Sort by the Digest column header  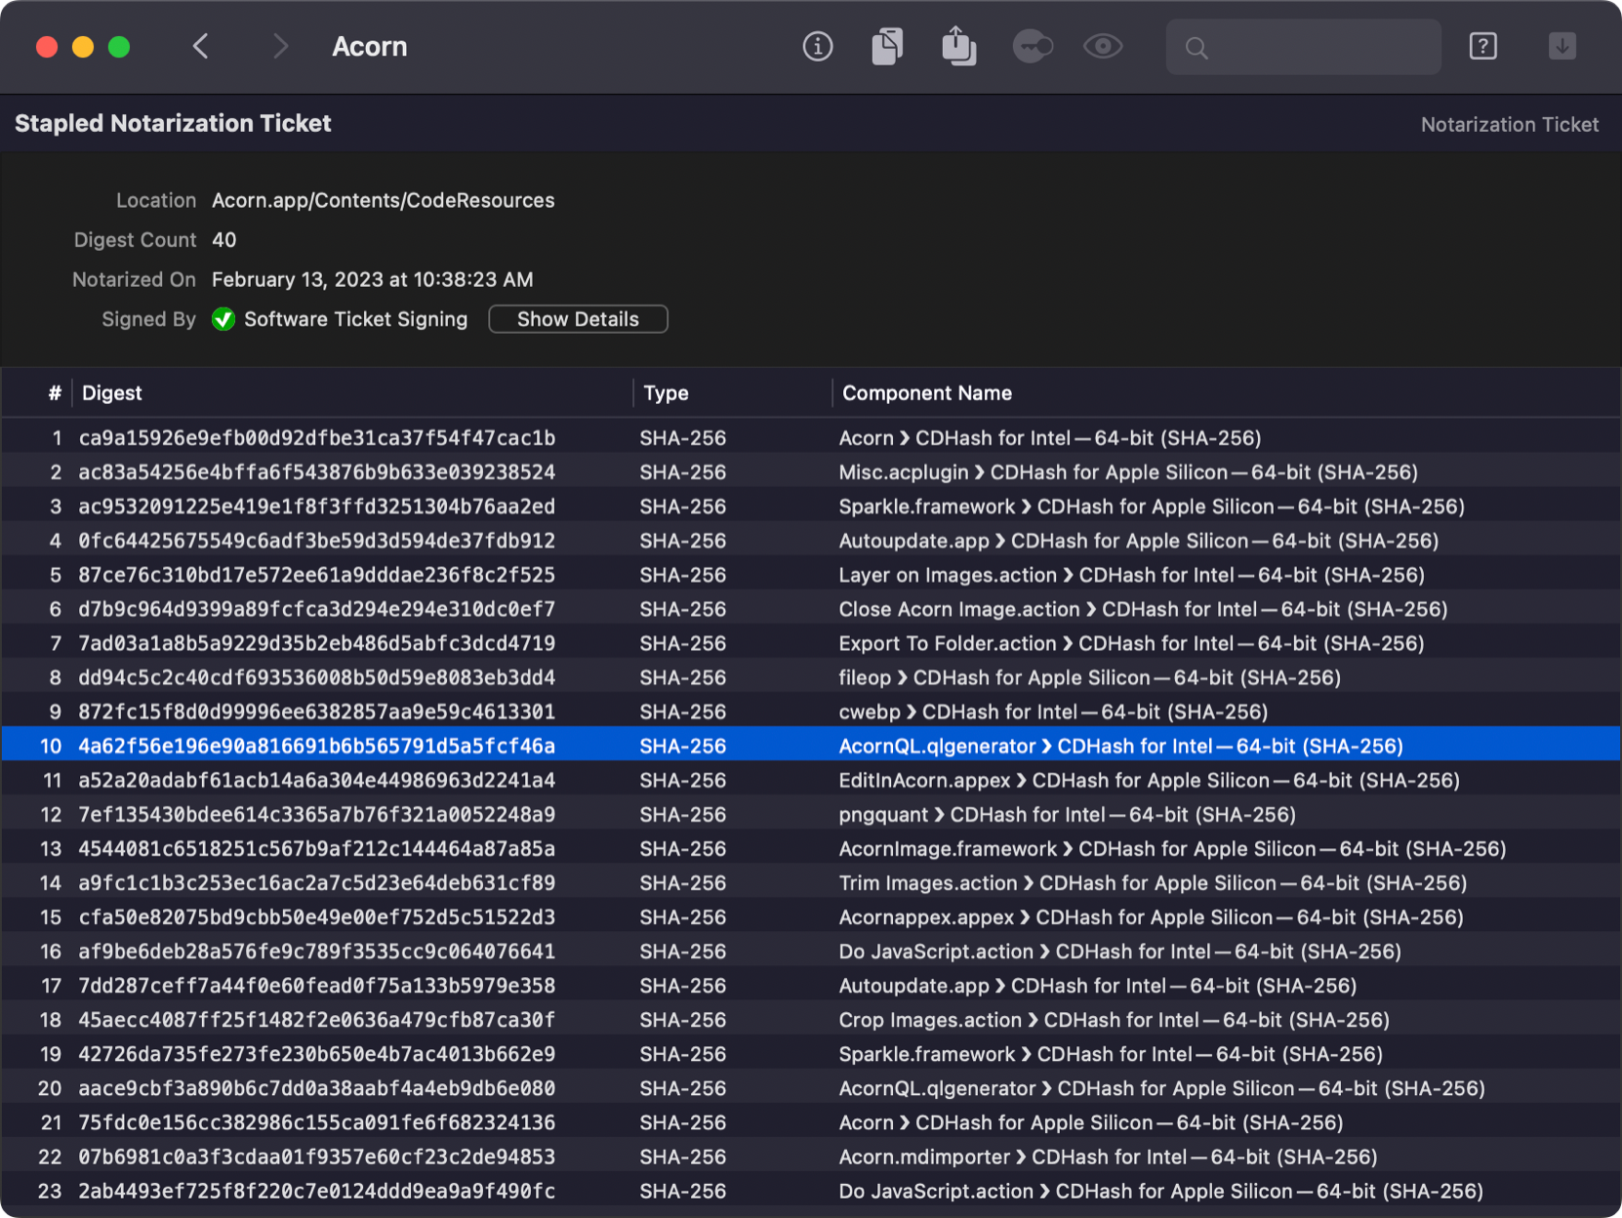pos(112,393)
